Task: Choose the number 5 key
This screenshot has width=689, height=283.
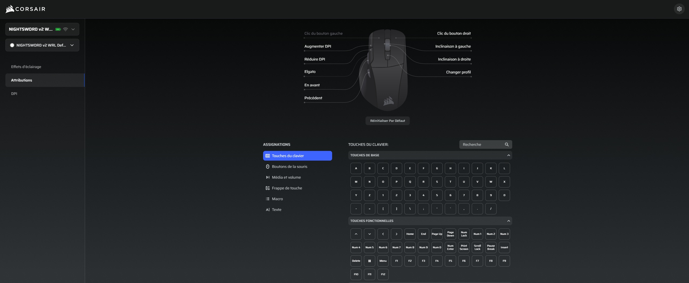Action: click(437, 195)
